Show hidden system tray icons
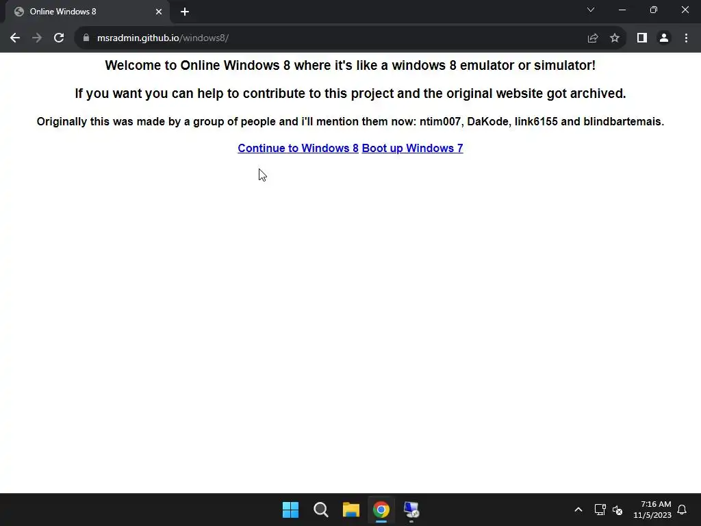The height and width of the screenshot is (526, 701). (x=578, y=510)
